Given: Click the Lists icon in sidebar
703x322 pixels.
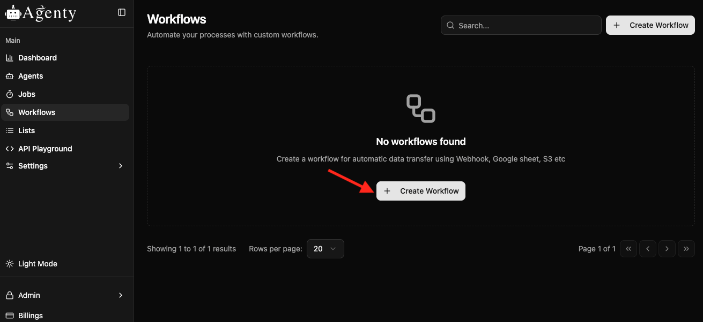Looking at the screenshot, I should tap(10, 131).
